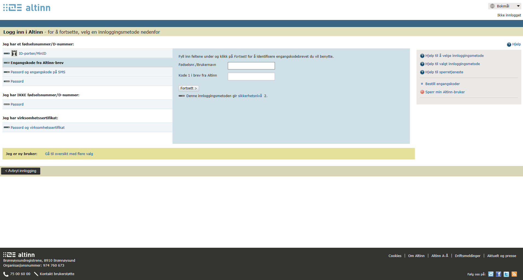
Task: Open Kontakt brukerstøtte link
Action: 57,274
